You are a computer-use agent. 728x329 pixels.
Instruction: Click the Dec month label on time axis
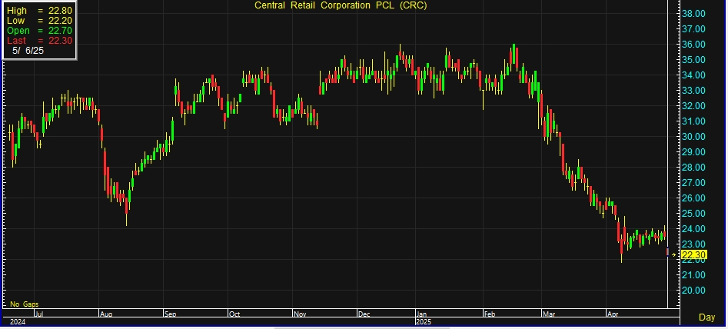364,314
